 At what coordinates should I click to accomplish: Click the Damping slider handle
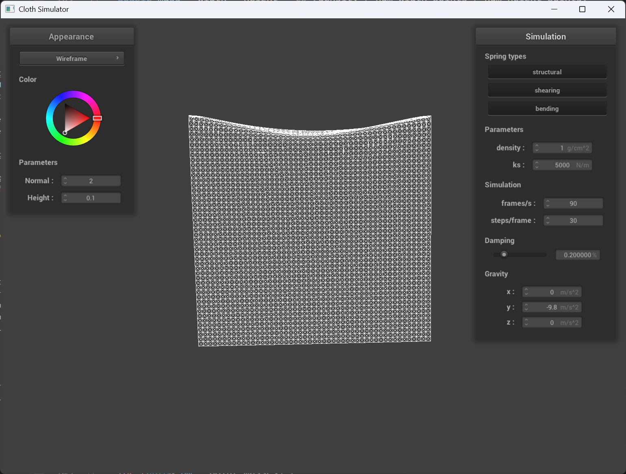pyautogui.click(x=504, y=254)
